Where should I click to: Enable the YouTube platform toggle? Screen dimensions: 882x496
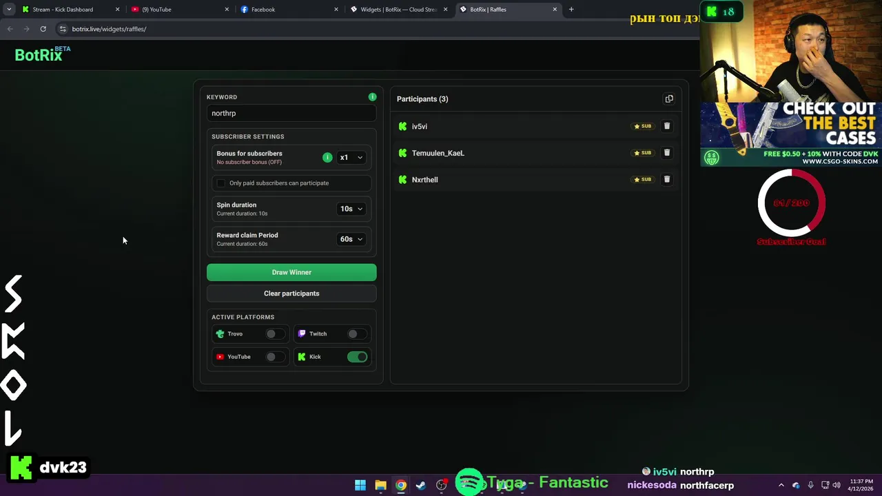tap(274, 357)
